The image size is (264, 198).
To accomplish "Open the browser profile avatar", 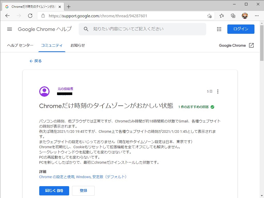I will click(245, 16).
